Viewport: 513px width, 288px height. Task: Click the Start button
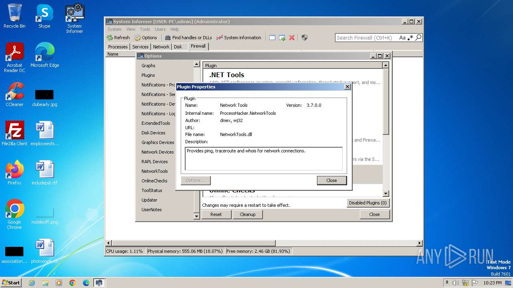[x=11, y=282]
